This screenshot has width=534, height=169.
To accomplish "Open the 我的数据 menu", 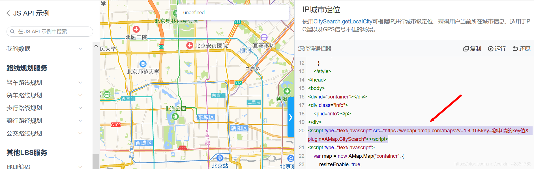I will [x=18, y=49].
